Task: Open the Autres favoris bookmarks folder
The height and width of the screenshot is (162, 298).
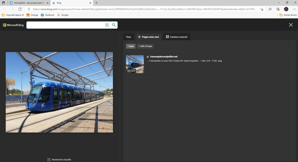Action: [288, 15]
